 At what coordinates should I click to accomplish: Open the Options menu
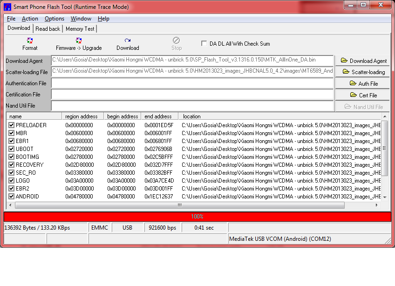point(54,19)
